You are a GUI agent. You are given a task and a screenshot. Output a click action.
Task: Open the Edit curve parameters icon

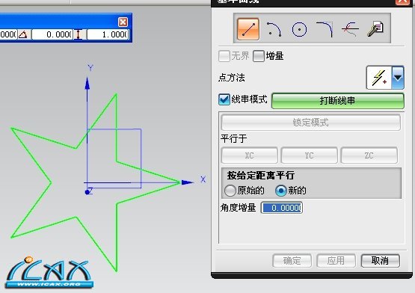click(x=375, y=29)
